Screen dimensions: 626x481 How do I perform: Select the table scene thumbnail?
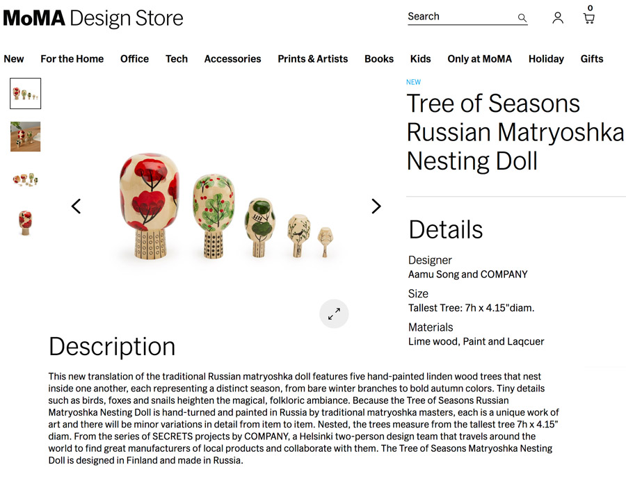[26, 136]
